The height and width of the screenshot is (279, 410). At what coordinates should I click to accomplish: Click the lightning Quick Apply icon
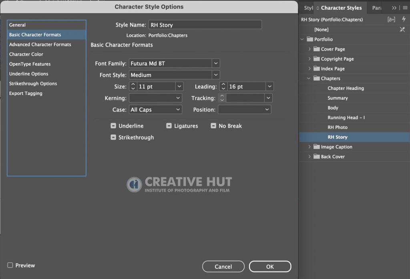[404, 19]
